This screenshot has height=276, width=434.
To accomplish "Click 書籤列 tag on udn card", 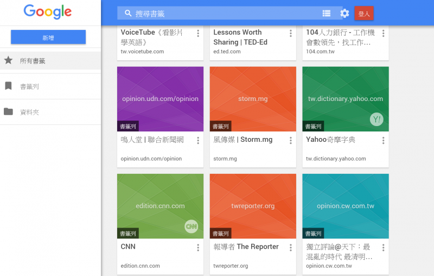I will coord(128,127).
